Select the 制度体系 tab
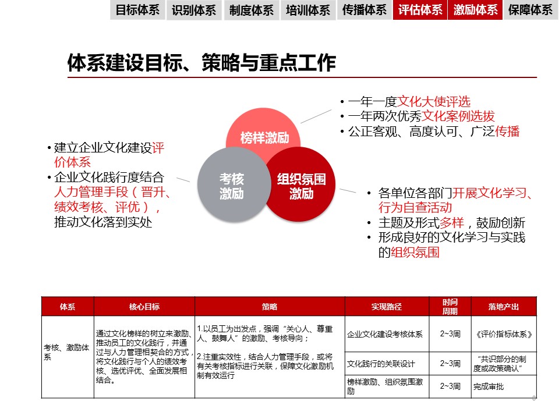This screenshot has width=559, height=419. (251, 10)
